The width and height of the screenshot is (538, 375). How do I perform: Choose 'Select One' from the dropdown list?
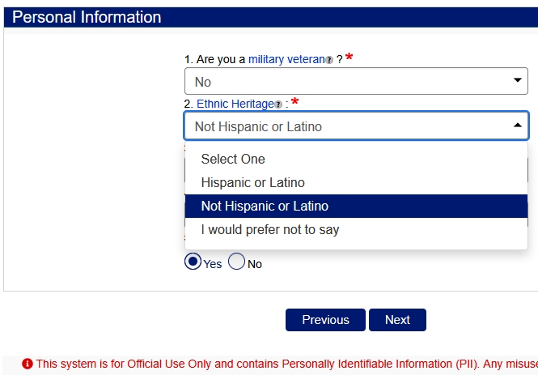pos(233,159)
